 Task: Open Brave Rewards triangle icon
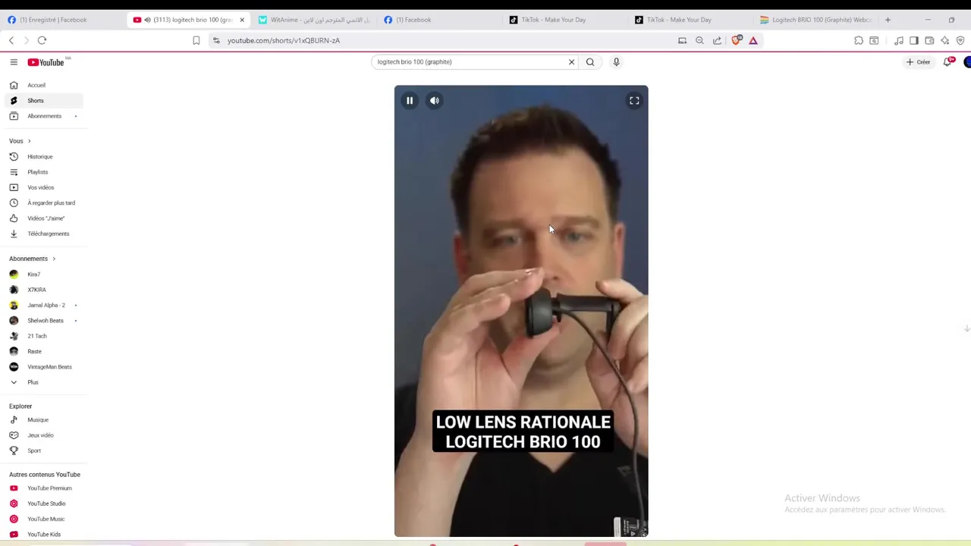753,40
